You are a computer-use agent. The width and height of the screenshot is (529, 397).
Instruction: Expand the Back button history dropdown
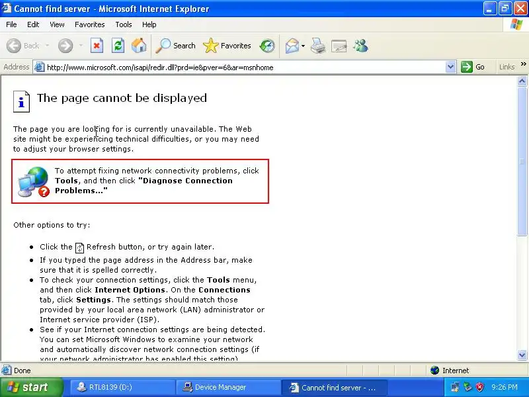coord(47,46)
